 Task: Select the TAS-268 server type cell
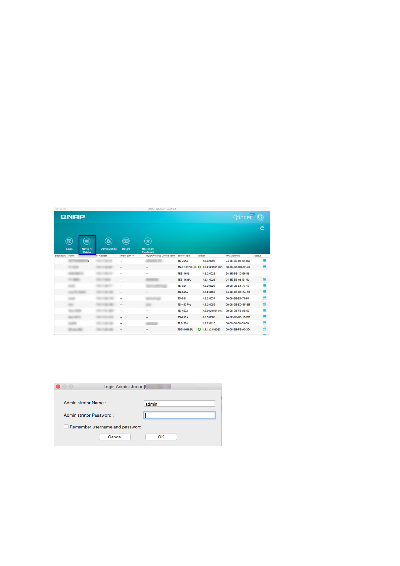183,323
